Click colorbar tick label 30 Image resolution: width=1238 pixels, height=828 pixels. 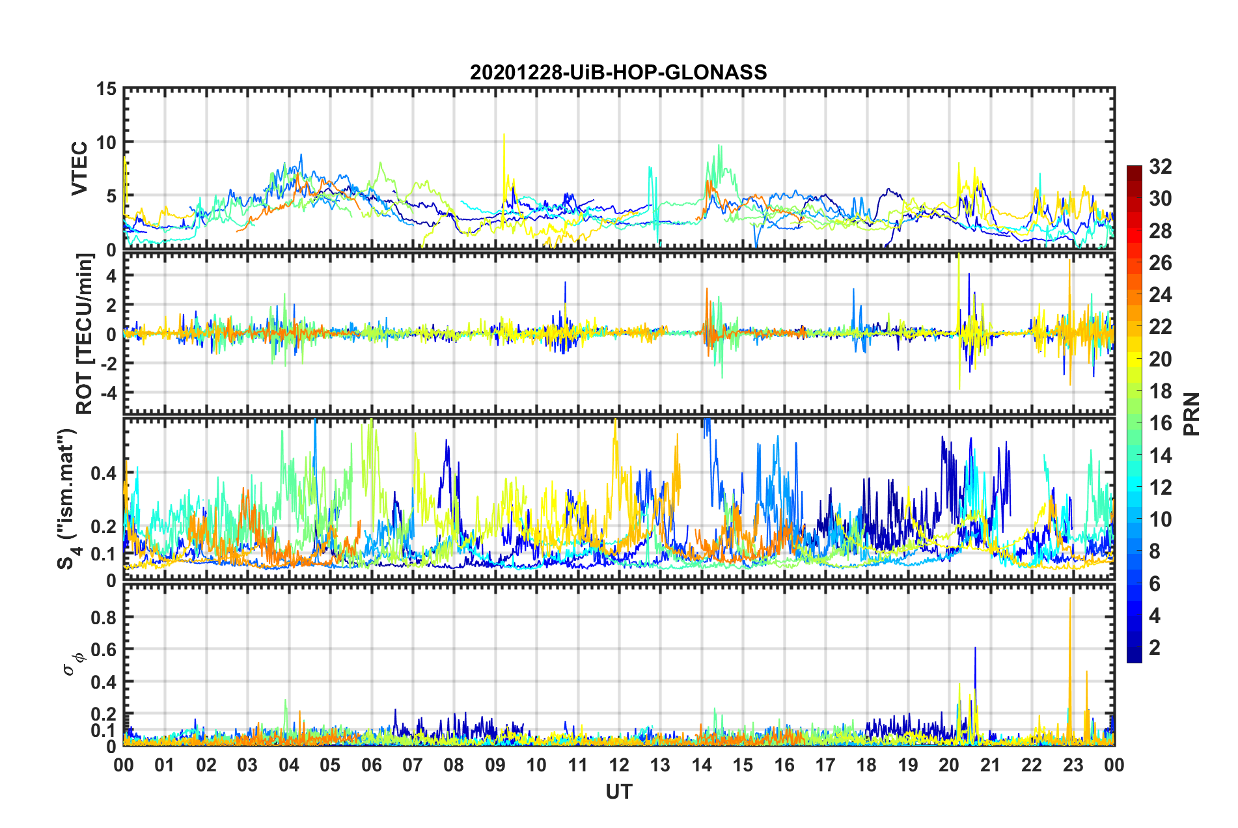click(x=1161, y=199)
